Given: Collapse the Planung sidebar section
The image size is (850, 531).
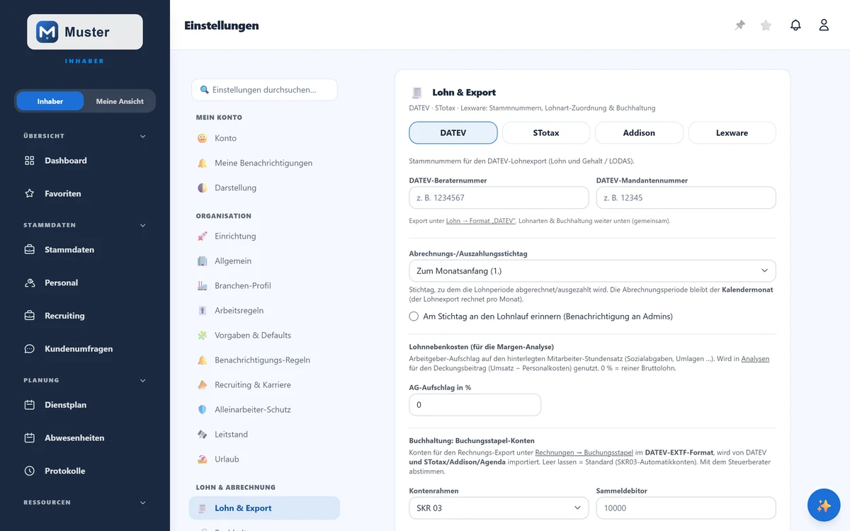Looking at the screenshot, I should coord(142,380).
